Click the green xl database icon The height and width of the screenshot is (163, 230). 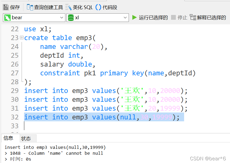pos(71,18)
